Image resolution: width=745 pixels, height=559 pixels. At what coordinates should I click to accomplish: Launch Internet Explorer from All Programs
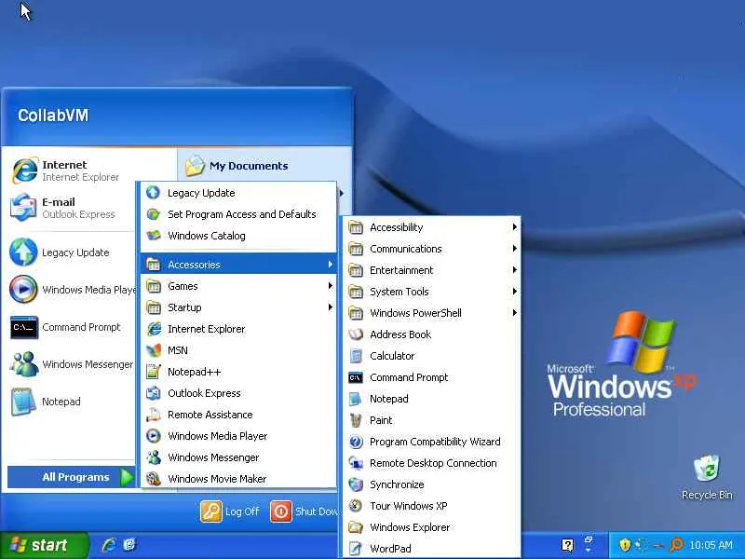click(238, 329)
